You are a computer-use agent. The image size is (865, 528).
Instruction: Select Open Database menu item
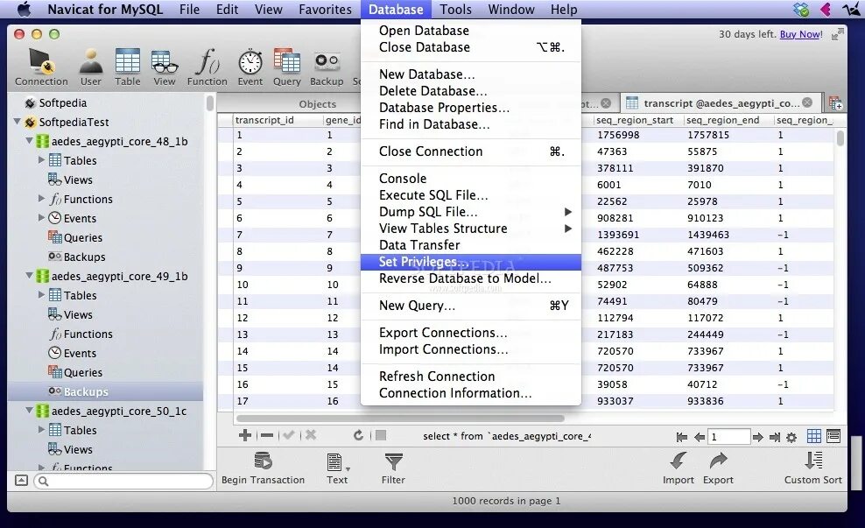pyautogui.click(x=470, y=31)
